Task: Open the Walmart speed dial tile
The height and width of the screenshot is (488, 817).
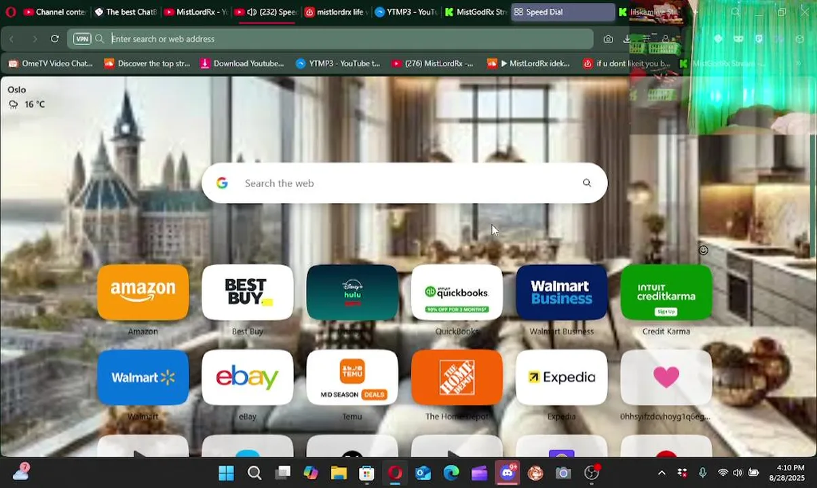Action: tap(143, 378)
